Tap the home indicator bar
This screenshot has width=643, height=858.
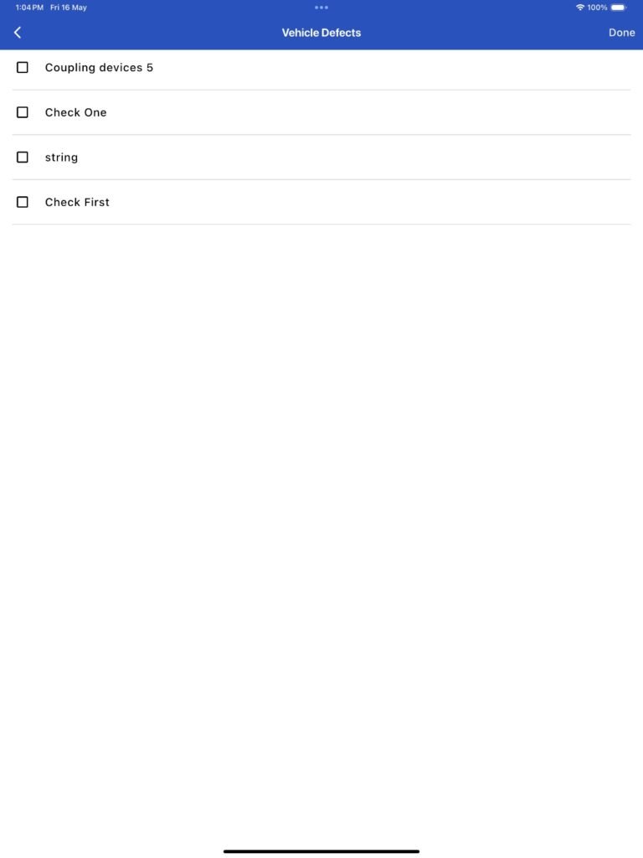pyautogui.click(x=321, y=851)
